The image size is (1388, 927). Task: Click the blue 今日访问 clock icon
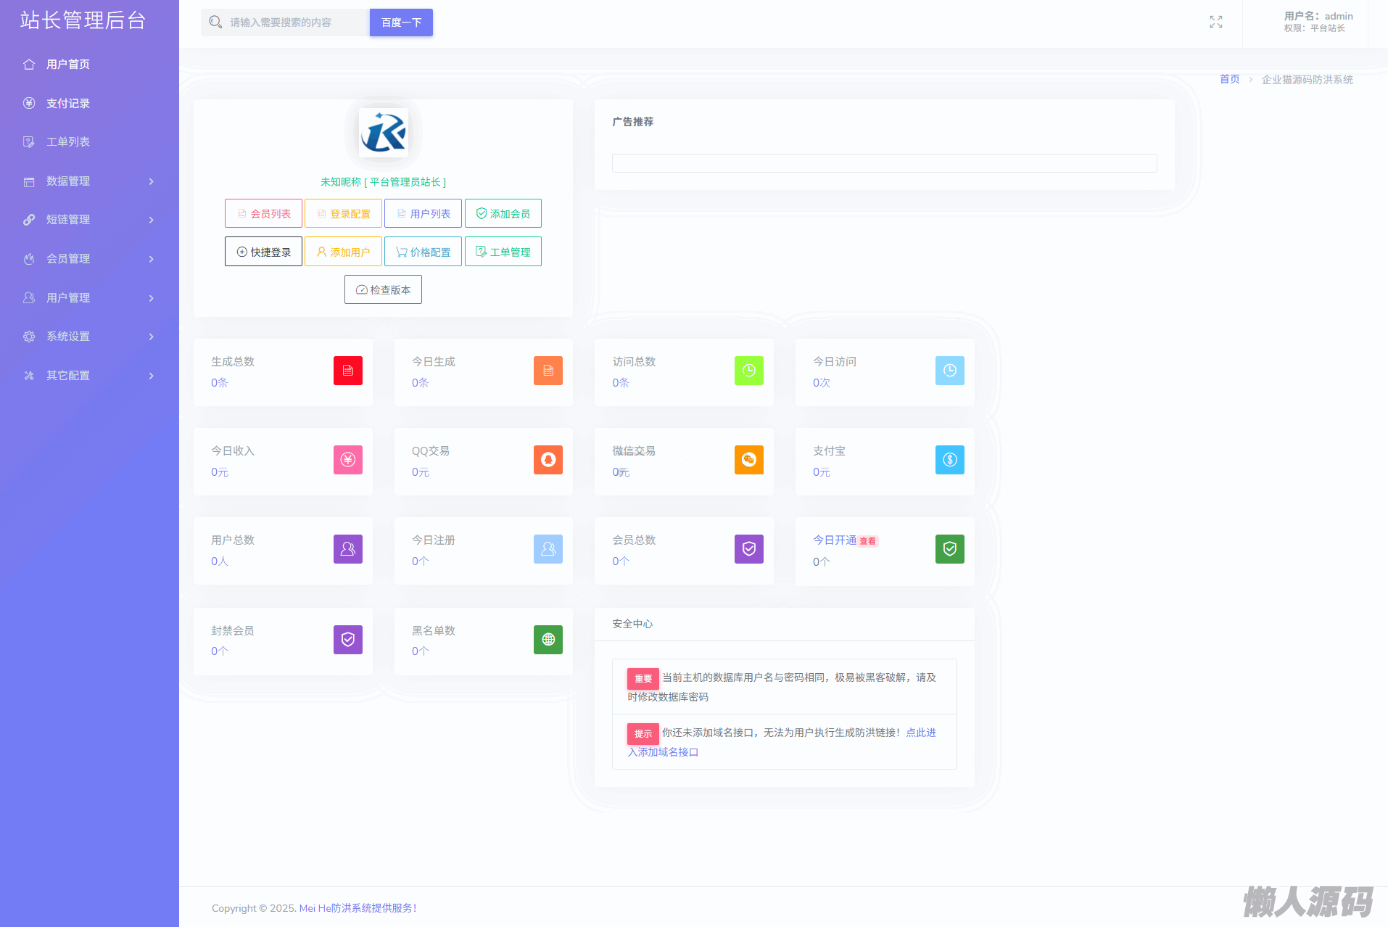(950, 371)
